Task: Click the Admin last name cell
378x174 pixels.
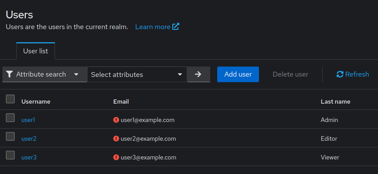Action: coord(329,120)
